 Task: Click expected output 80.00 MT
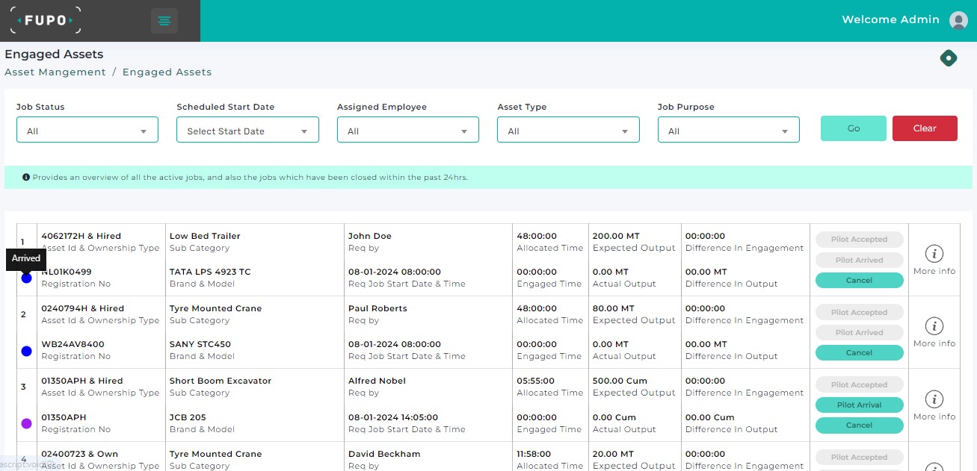pos(613,308)
